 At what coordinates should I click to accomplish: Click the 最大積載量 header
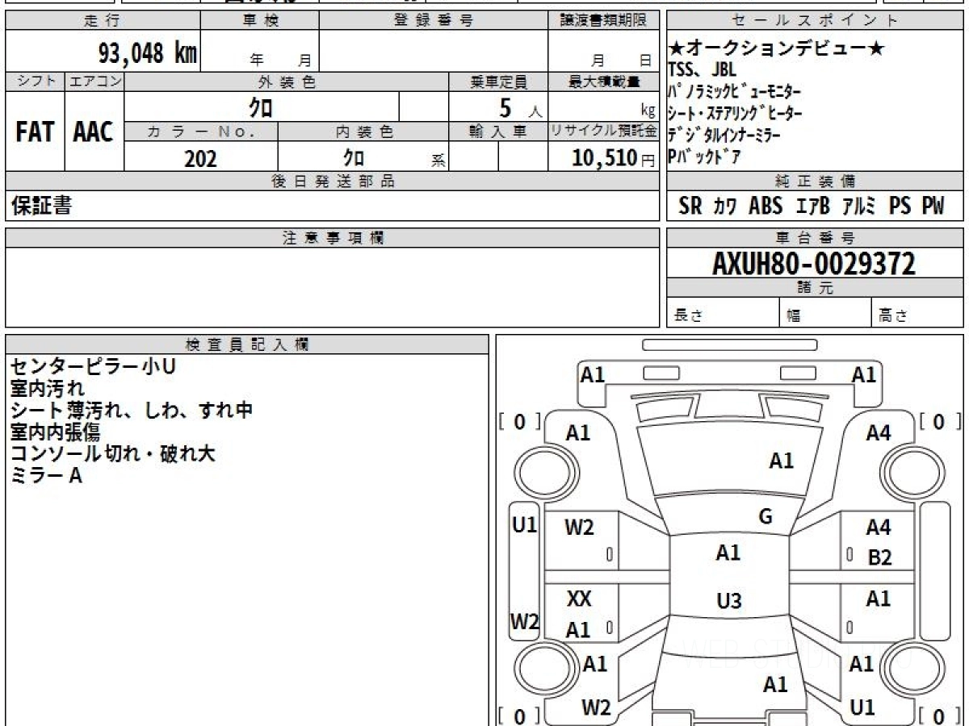(x=604, y=81)
